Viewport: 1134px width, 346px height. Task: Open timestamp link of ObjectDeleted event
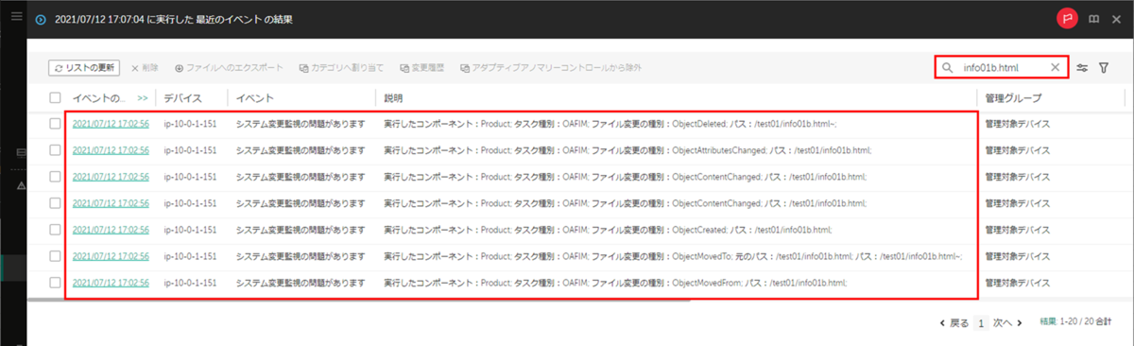coord(111,124)
